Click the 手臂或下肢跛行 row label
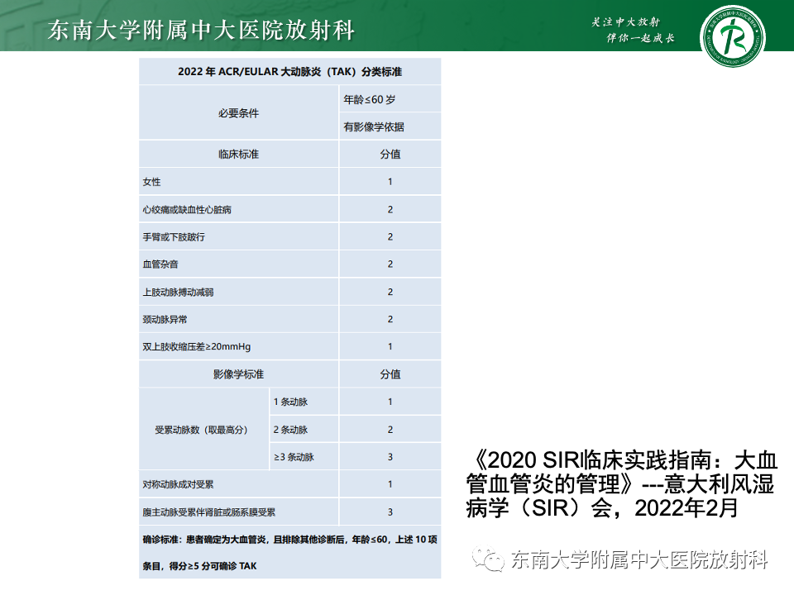This screenshot has width=794, height=595. pyautogui.click(x=174, y=237)
